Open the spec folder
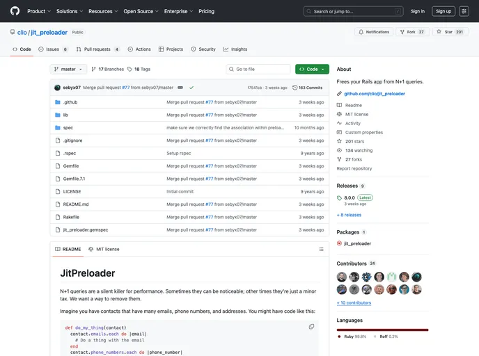Image resolution: width=479 pixels, height=356 pixels. pos(68,128)
